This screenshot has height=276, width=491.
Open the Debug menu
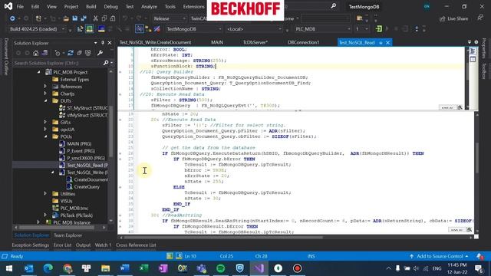click(110, 7)
